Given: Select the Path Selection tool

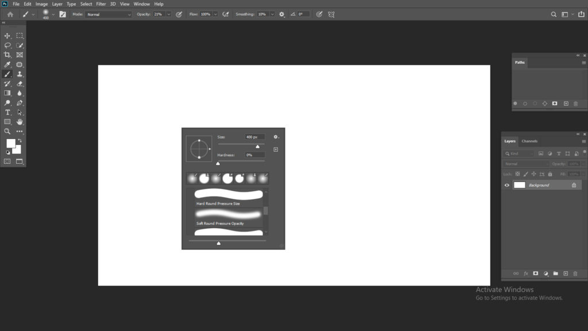Looking at the screenshot, I should pyautogui.click(x=20, y=112).
